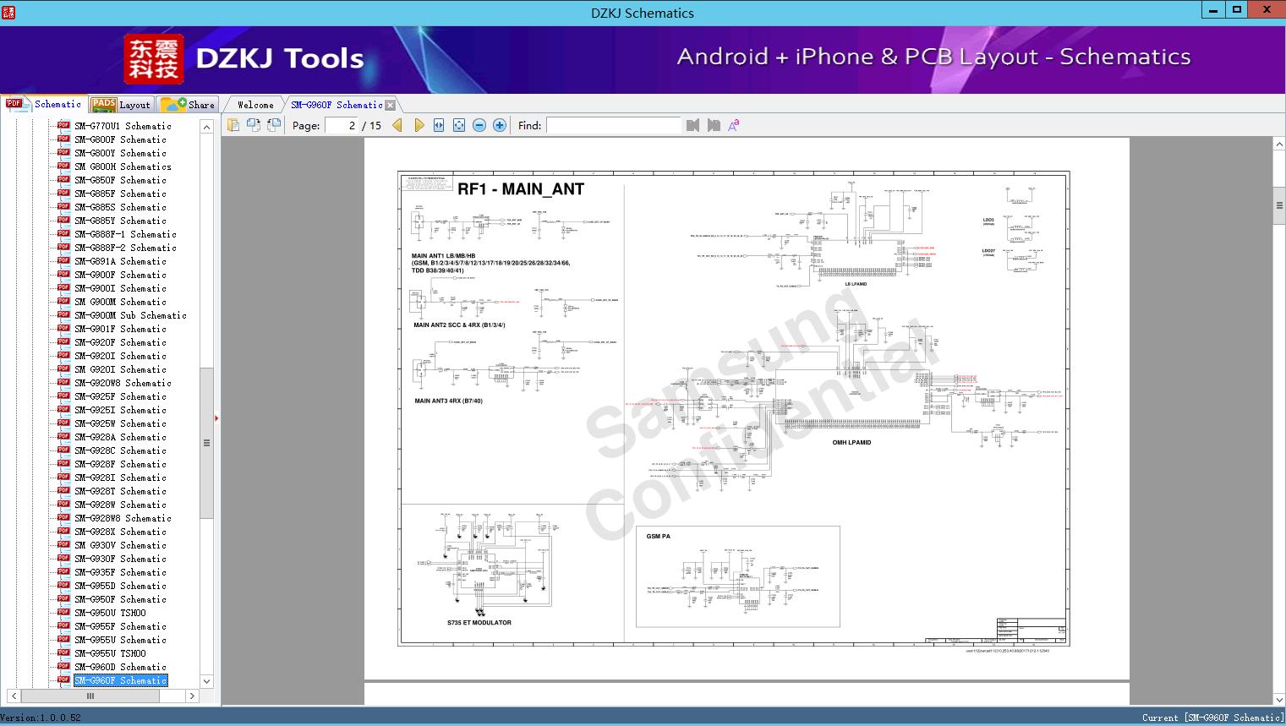Open SM-G900M Sub Schematic entry
Image resolution: width=1286 pixels, height=726 pixels.
pos(130,315)
